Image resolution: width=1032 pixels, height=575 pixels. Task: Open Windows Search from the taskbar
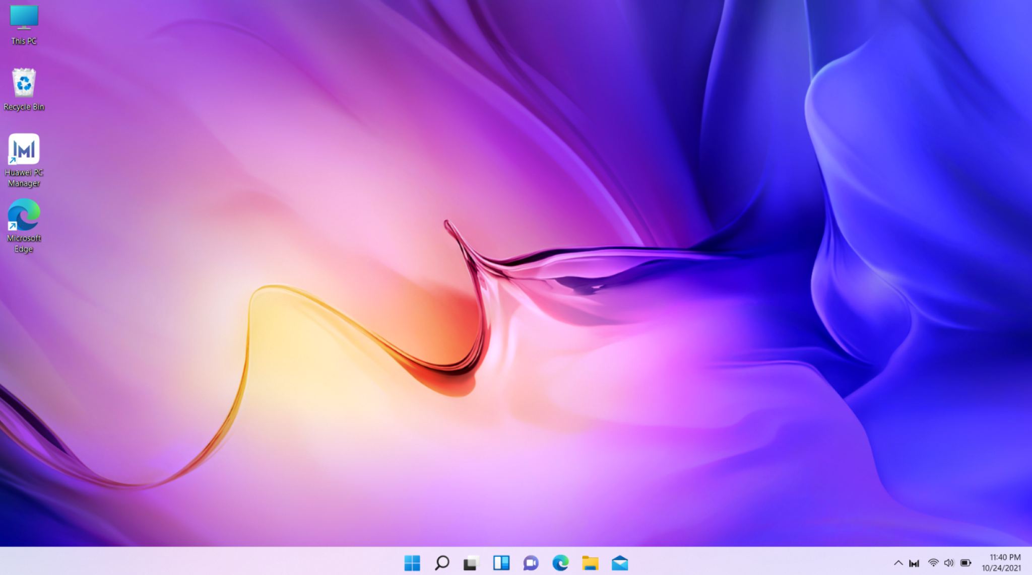point(442,563)
